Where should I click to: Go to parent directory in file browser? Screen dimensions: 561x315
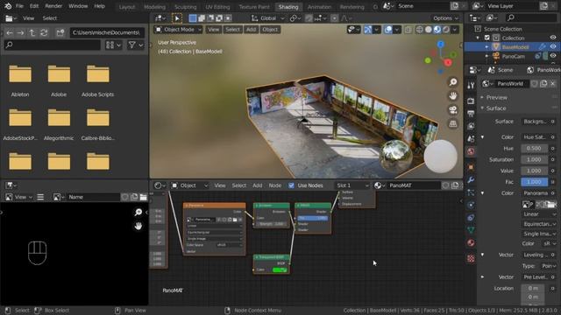pyautogui.click(x=32, y=33)
